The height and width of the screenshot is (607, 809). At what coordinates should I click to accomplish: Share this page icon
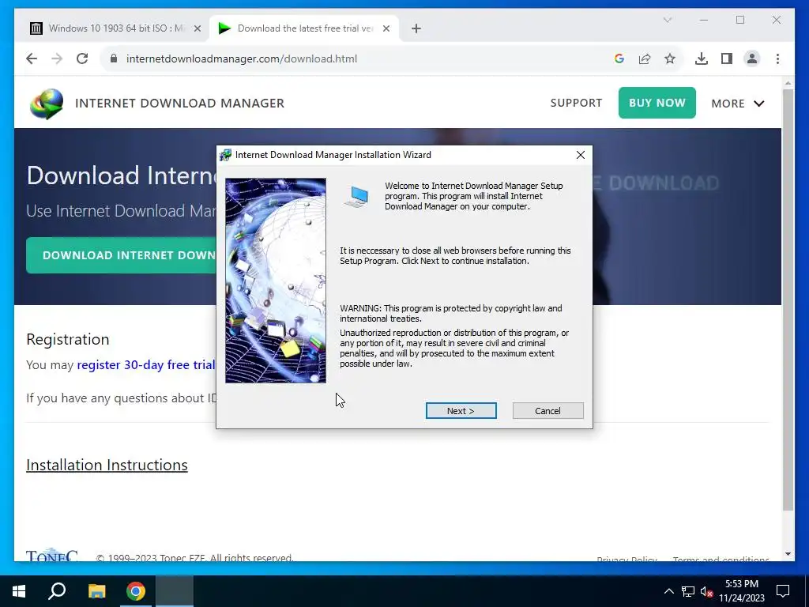[x=645, y=58]
